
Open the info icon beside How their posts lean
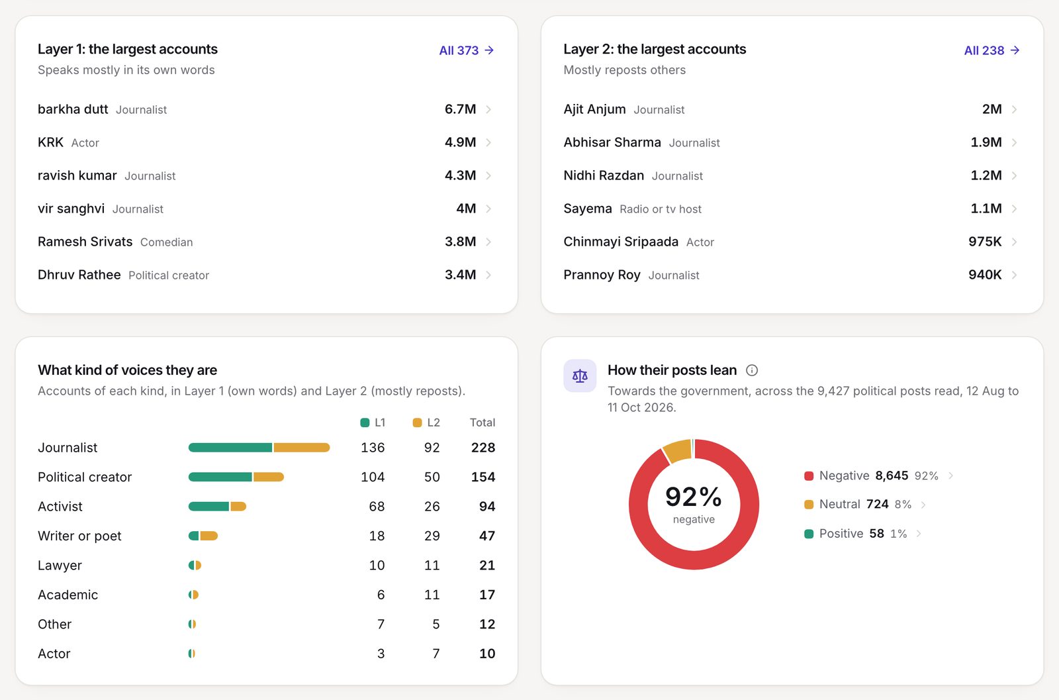pos(752,370)
